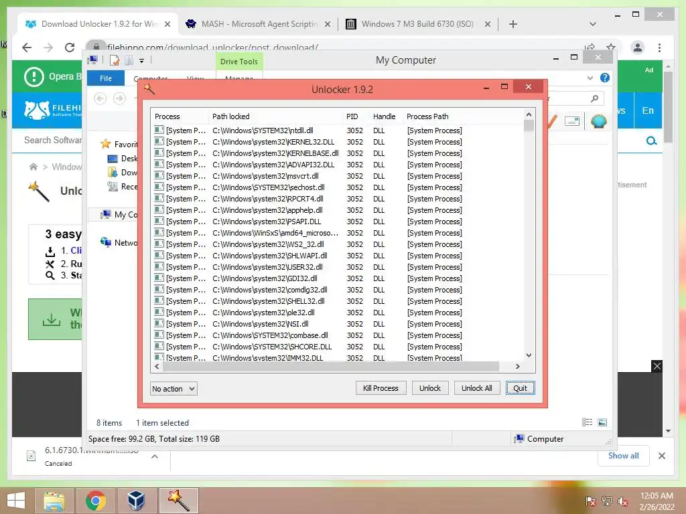The width and height of the screenshot is (686, 514).
Task: Click the horizontal scroll left arrow in Unlocker
Action: pyautogui.click(x=157, y=366)
